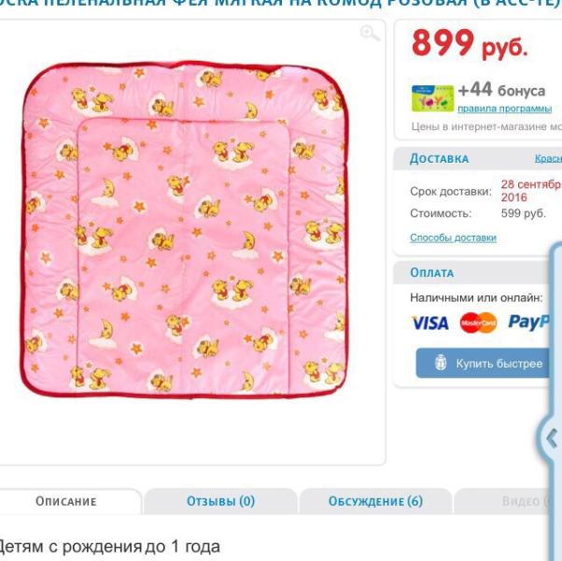The width and height of the screenshot is (562, 561).
Task: Click the delivery date 28 сентября 2016
Action: [x=531, y=191]
